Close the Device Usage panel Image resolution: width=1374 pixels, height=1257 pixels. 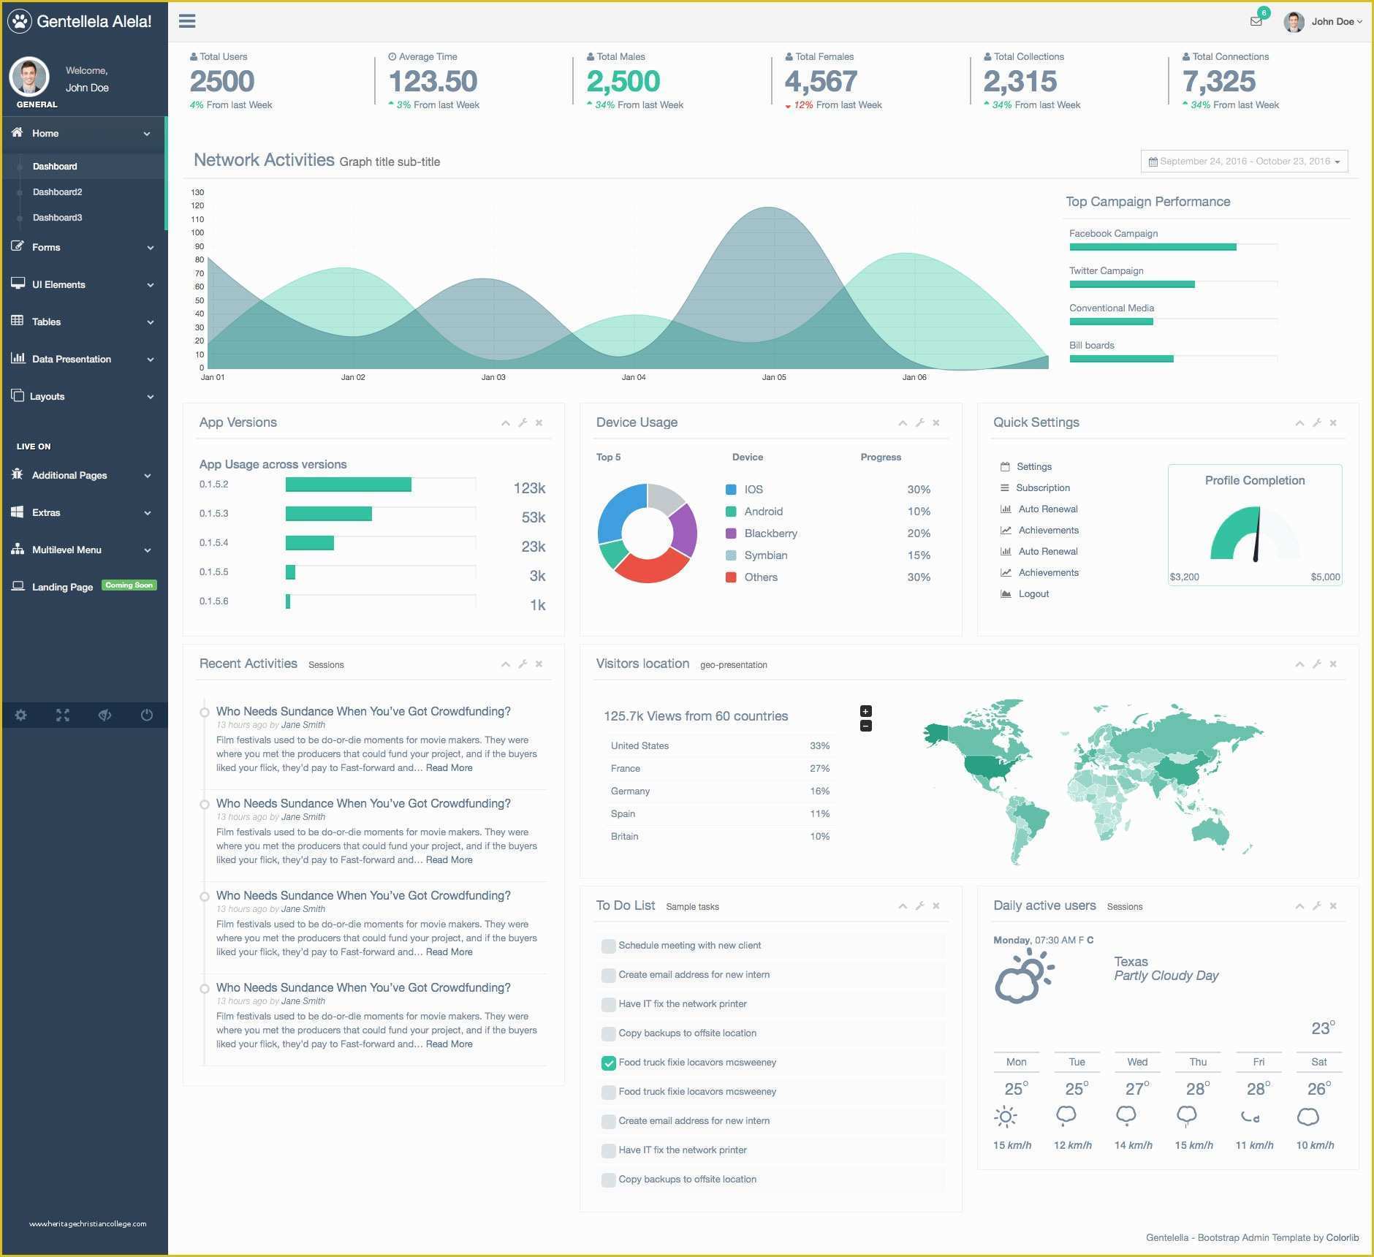936,422
